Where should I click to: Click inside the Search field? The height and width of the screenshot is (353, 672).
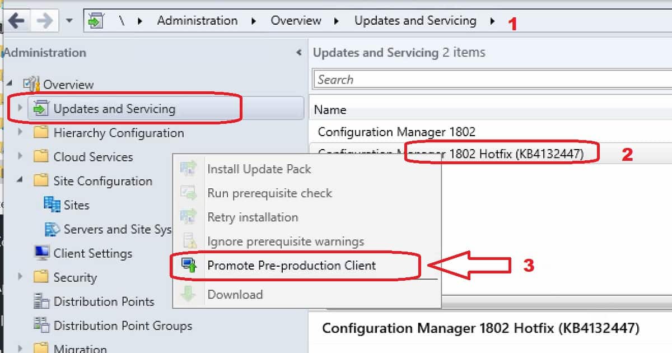(492, 80)
